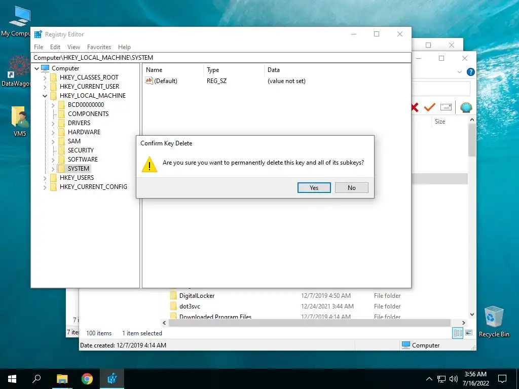Select the HKEY_CURRENT_USER folder icon
This screenshot has height=389, width=519.
tap(53, 86)
